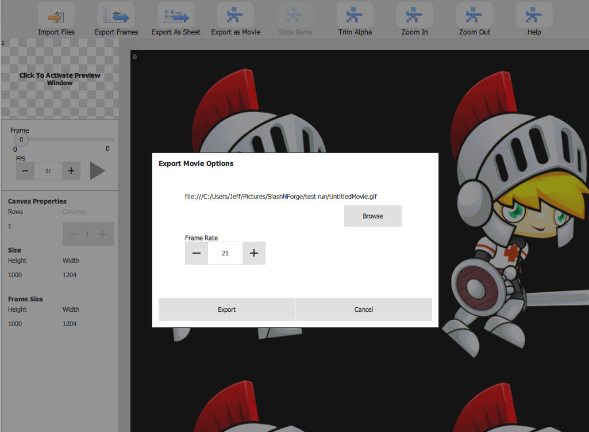Click the output file path text
This screenshot has height=432, width=589.
coord(280,197)
